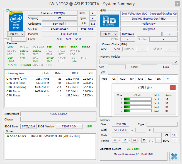Viewport: 182px width, 164px height.
Task: Click the memory size 1935 MB field
Action: pos(120,124)
